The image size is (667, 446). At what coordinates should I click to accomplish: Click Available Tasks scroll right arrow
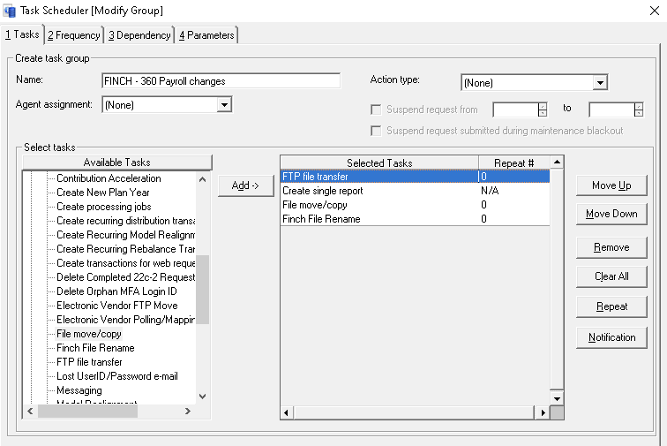click(x=188, y=411)
